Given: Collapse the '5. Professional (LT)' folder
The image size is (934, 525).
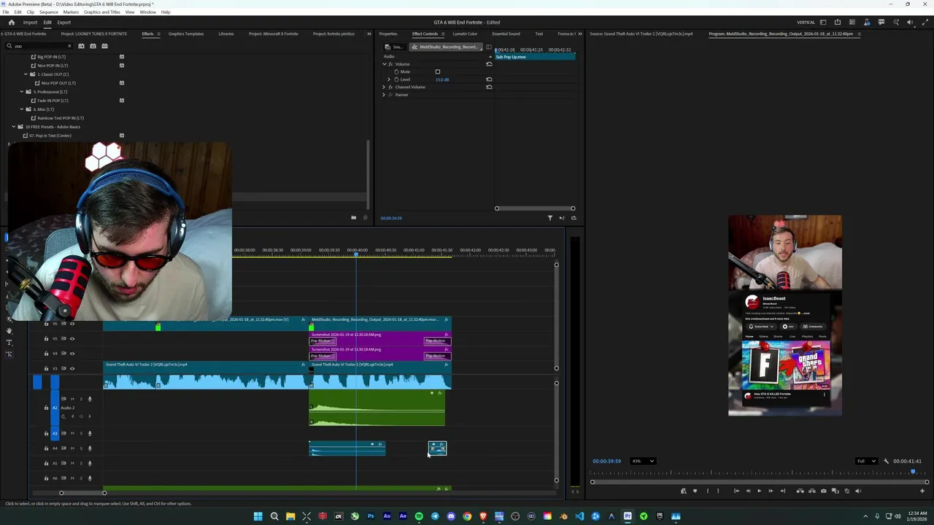Looking at the screenshot, I should (x=21, y=92).
